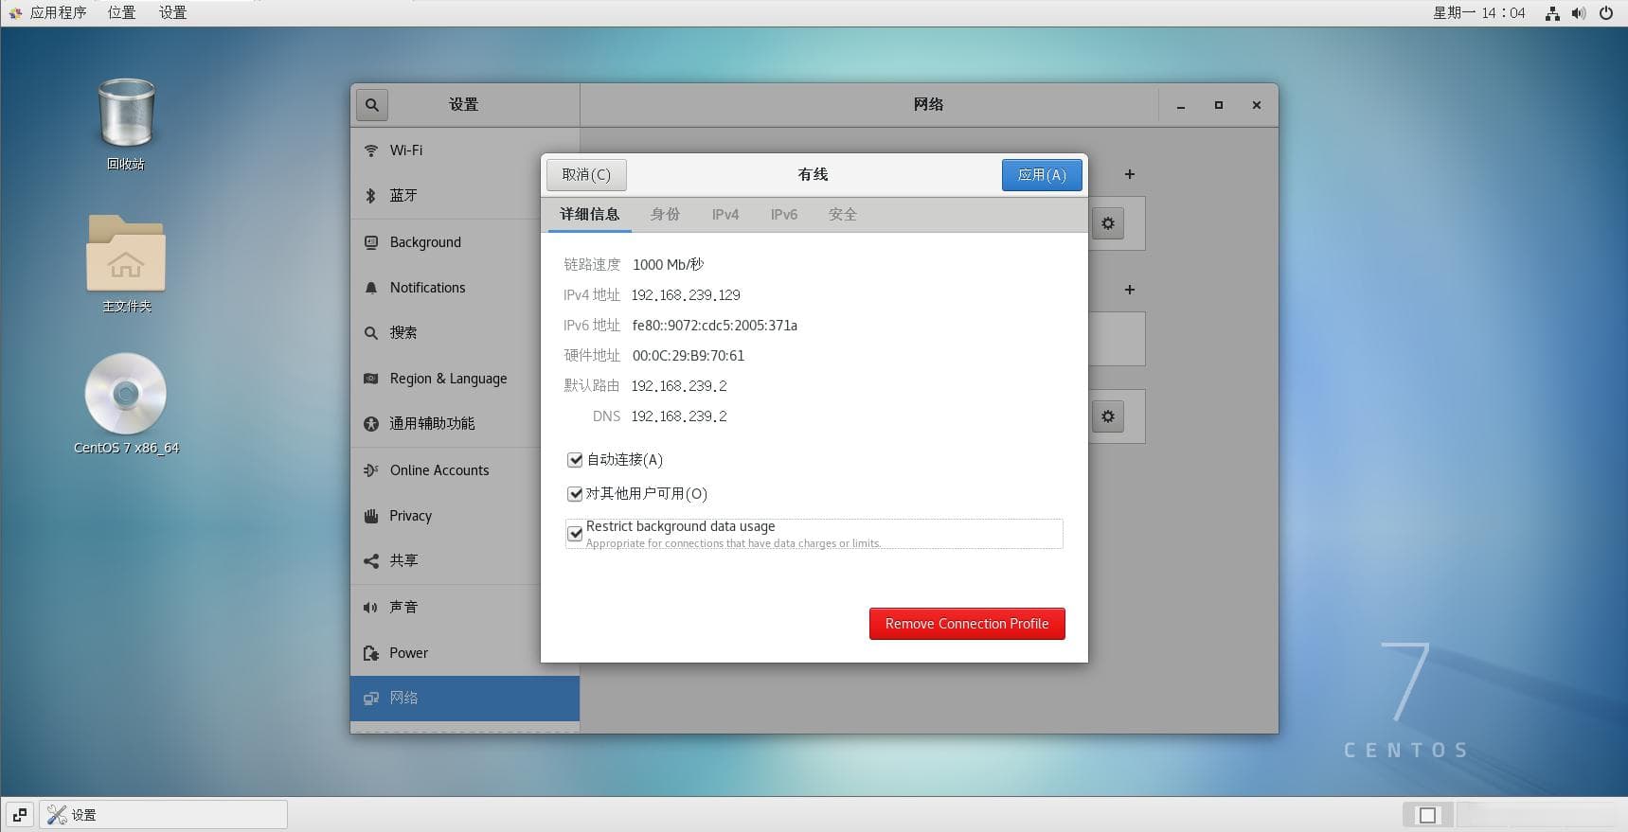Viewport: 1628px width, 832px height.
Task: Click hardware address 00:0C:29:B9:70:61
Action: (689, 356)
